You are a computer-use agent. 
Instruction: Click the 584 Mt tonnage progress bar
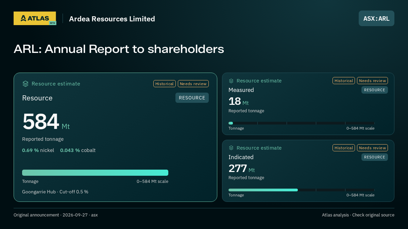tap(95, 173)
